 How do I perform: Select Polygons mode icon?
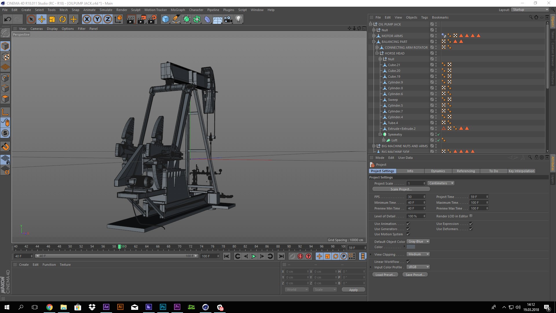pos(5,99)
